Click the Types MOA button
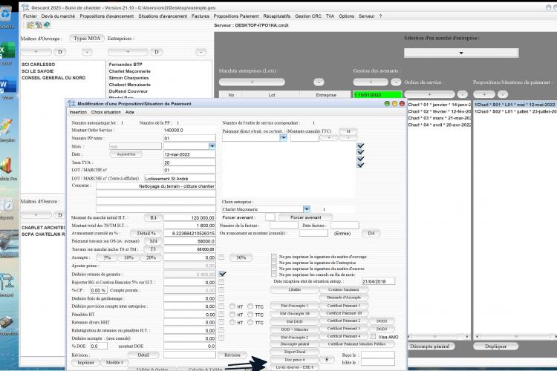 coord(87,39)
